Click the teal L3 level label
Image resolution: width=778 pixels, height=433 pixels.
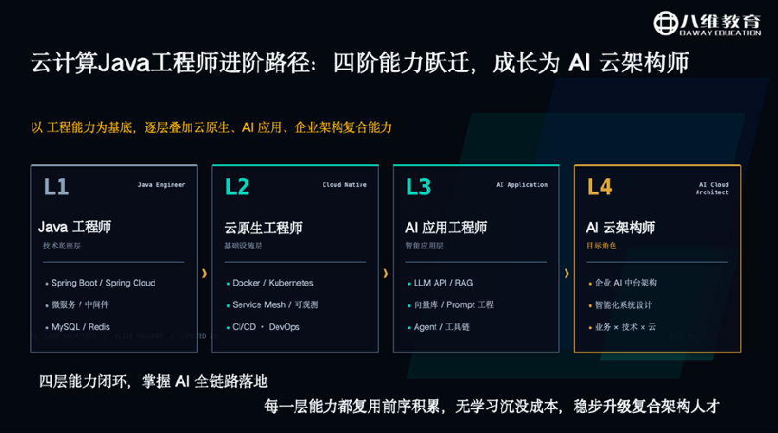pyautogui.click(x=418, y=187)
